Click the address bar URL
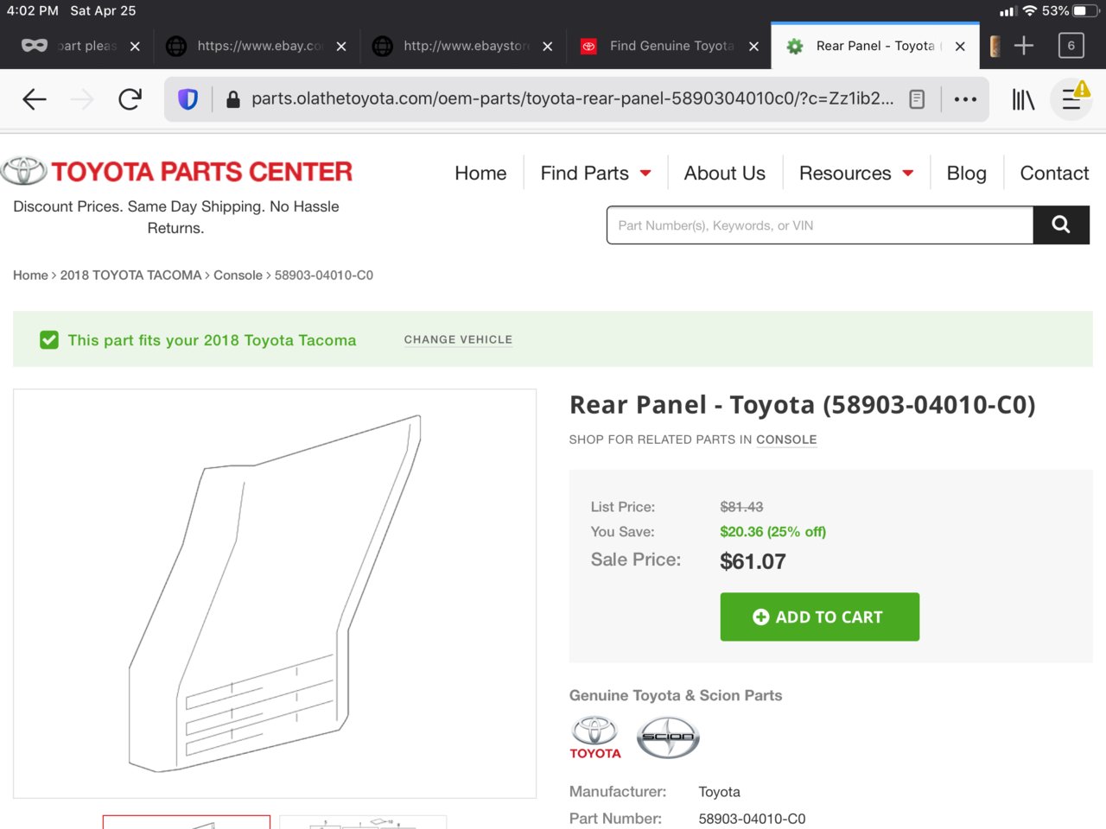 coord(572,98)
